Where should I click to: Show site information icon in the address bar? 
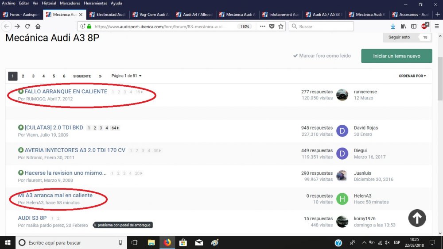(x=82, y=26)
